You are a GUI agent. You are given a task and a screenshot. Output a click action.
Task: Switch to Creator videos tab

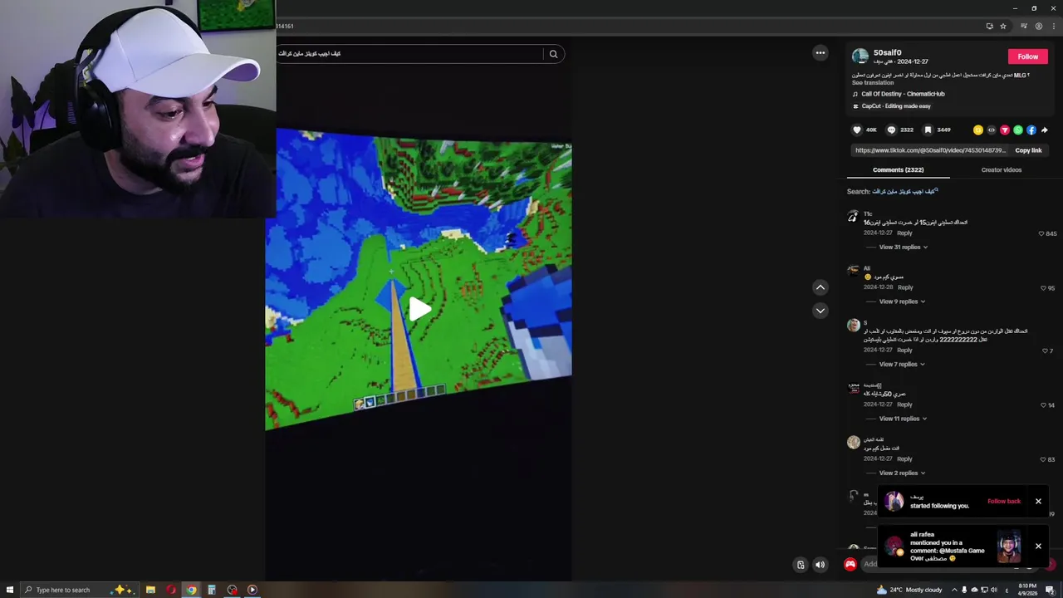coord(1002,170)
